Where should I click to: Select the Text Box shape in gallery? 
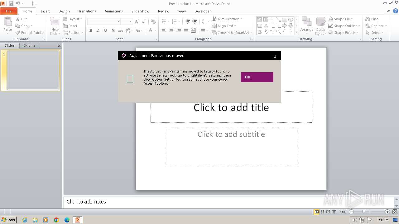click(260, 19)
